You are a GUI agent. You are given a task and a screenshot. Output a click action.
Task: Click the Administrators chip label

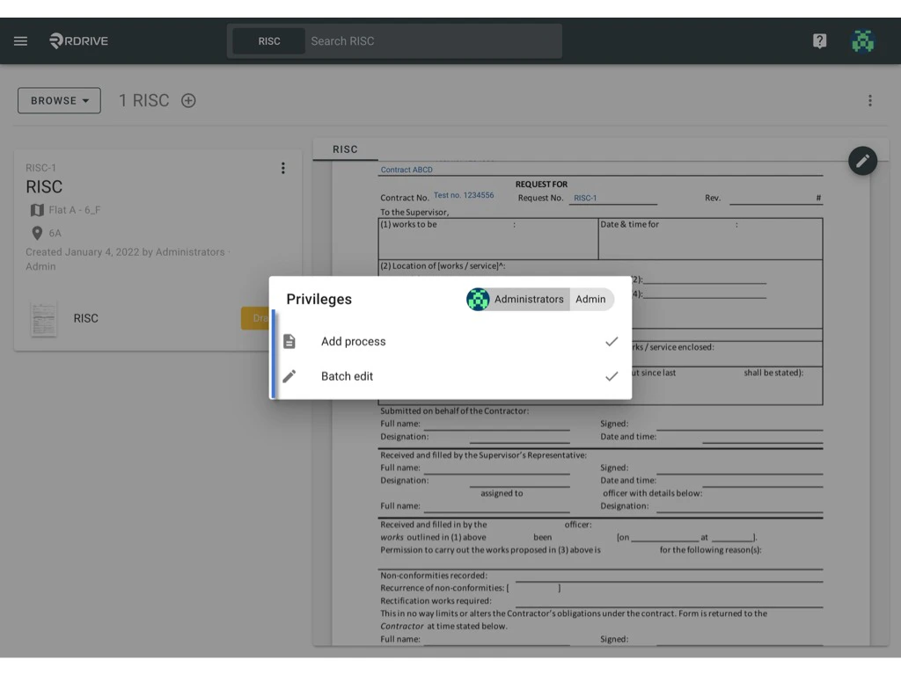(529, 299)
